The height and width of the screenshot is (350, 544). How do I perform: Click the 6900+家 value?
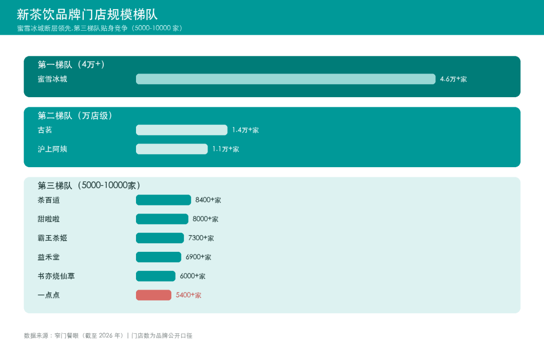(x=198, y=257)
